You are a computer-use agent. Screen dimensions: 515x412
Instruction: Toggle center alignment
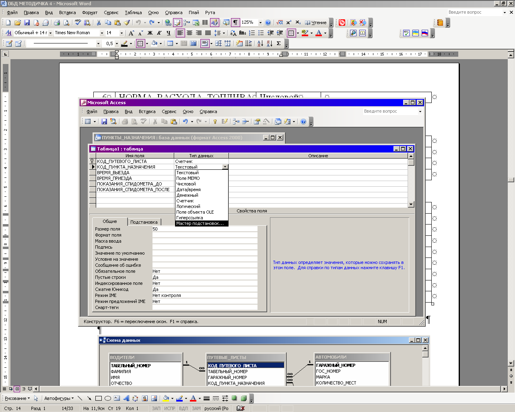click(189, 33)
